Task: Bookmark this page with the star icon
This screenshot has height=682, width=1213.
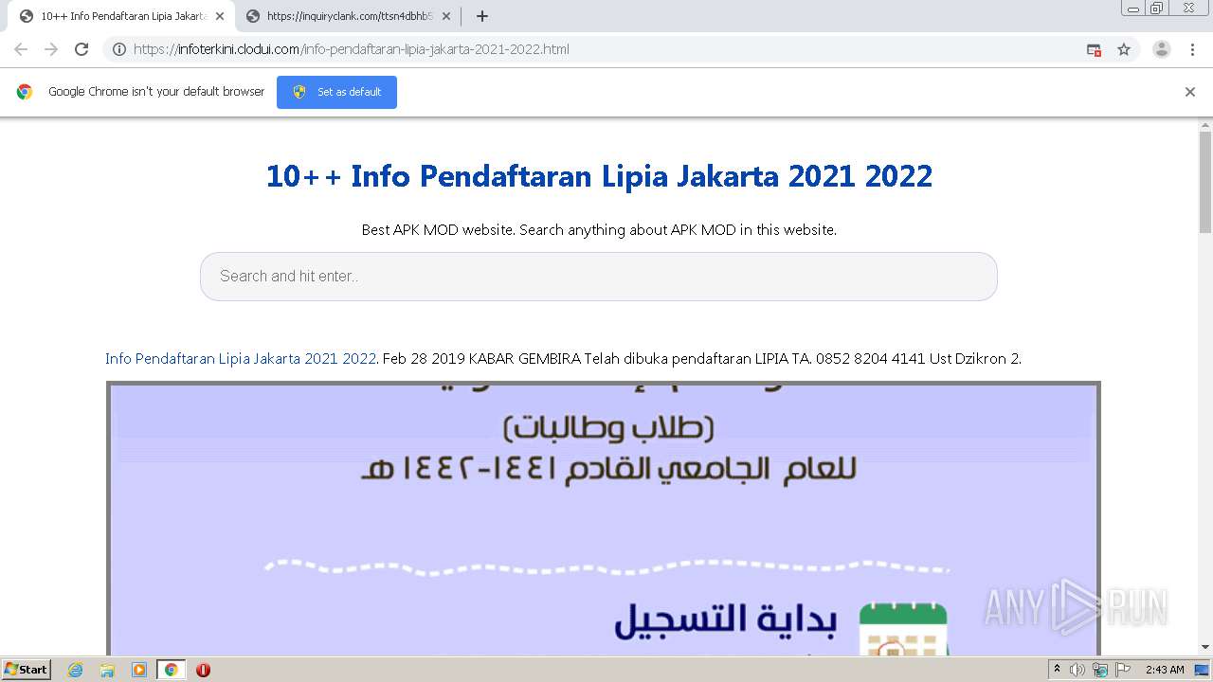Action: (1124, 49)
